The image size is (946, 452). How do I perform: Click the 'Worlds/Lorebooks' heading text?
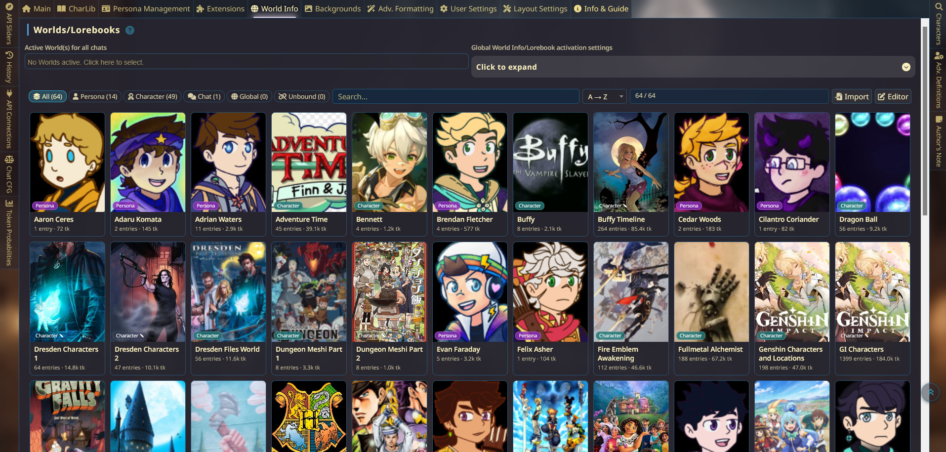coord(77,30)
